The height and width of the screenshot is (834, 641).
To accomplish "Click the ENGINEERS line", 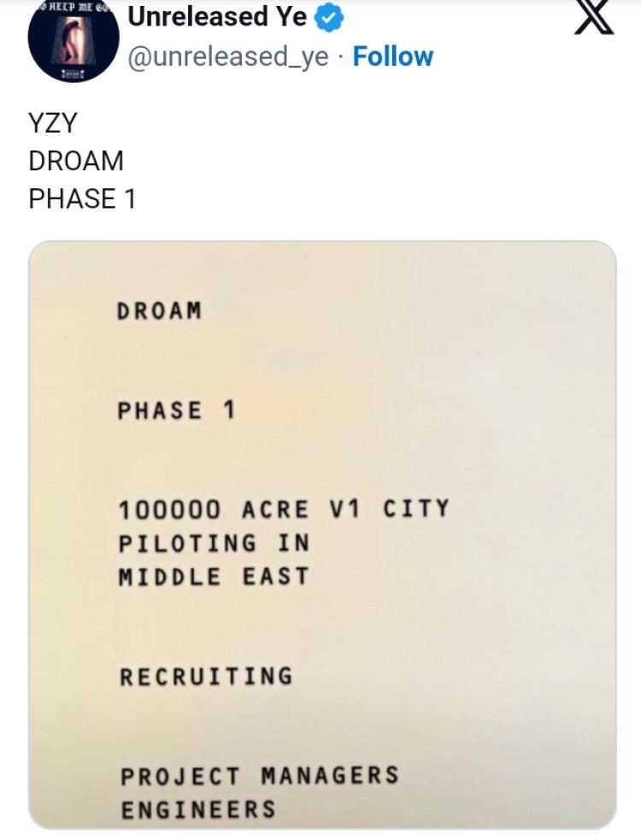I will [x=198, y=808].
